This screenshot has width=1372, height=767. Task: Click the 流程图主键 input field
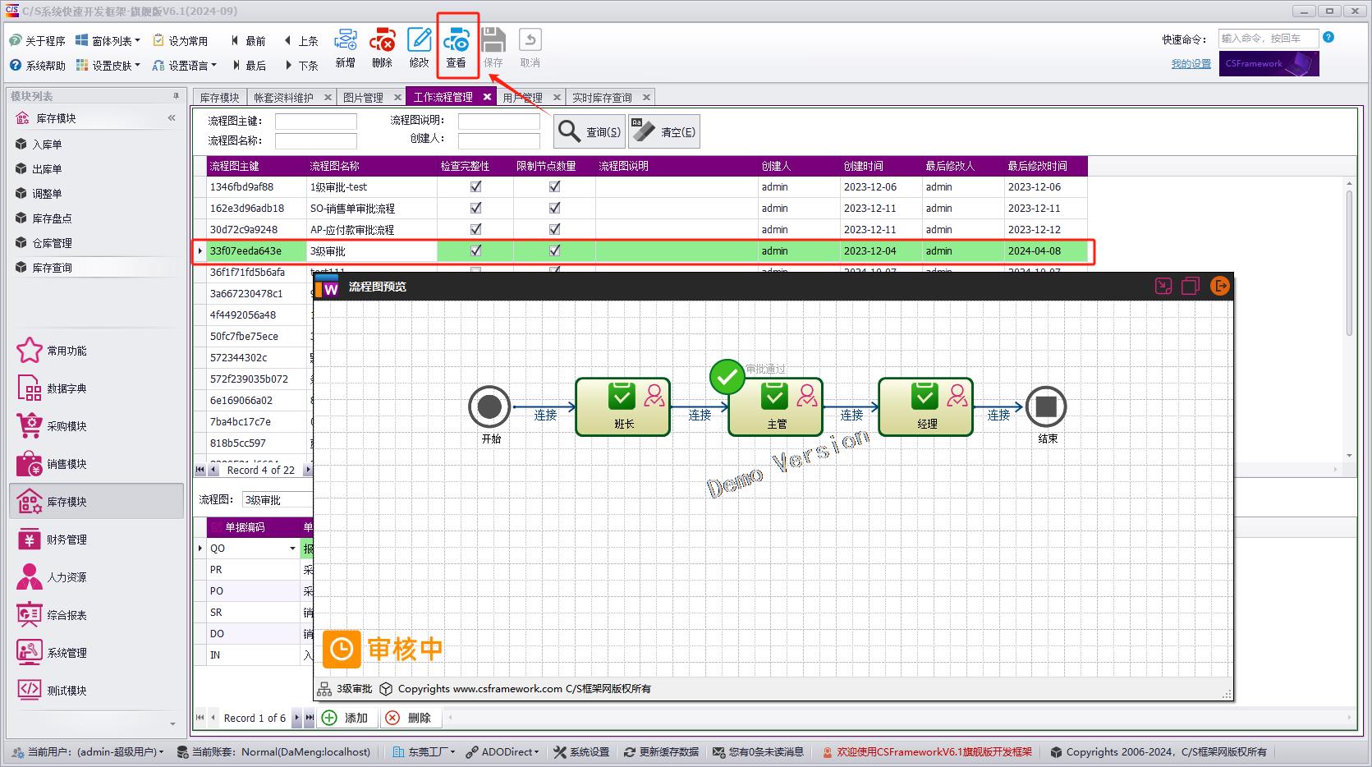coord(315,121)
